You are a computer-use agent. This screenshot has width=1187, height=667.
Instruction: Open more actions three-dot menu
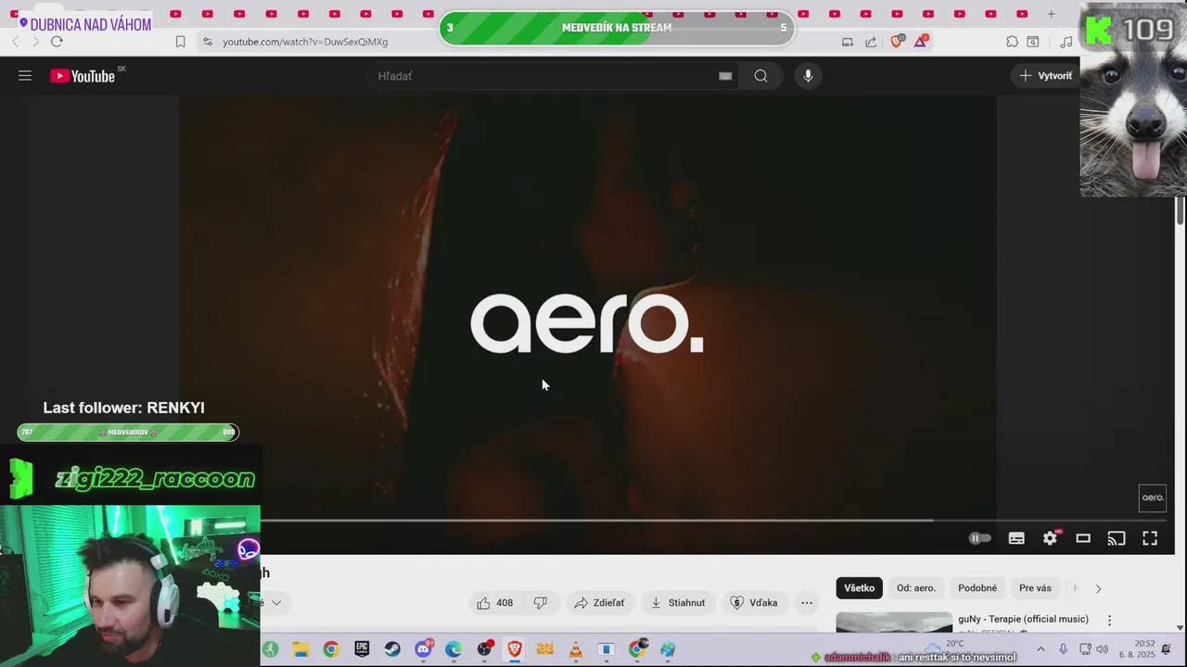(807, 603)
